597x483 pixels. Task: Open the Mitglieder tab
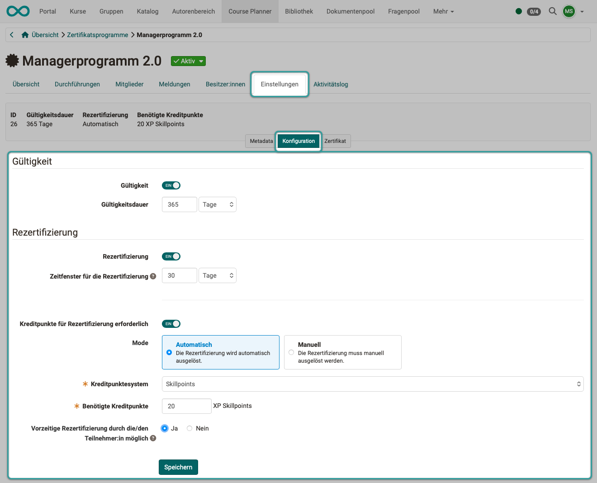[x=129, y=84]
